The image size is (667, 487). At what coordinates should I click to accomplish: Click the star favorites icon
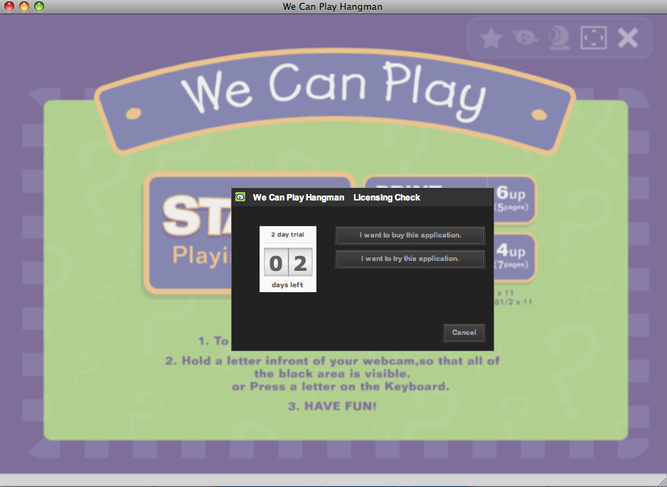[x=491, y=38]
